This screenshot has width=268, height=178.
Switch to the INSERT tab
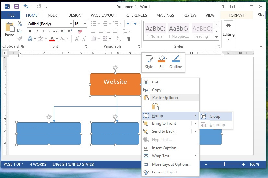tap(53, 15)
